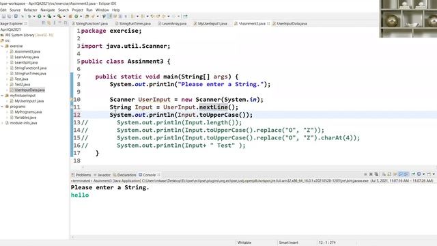
Task: Click the Run External Tools toolbar icon
Action: (59, 16)
